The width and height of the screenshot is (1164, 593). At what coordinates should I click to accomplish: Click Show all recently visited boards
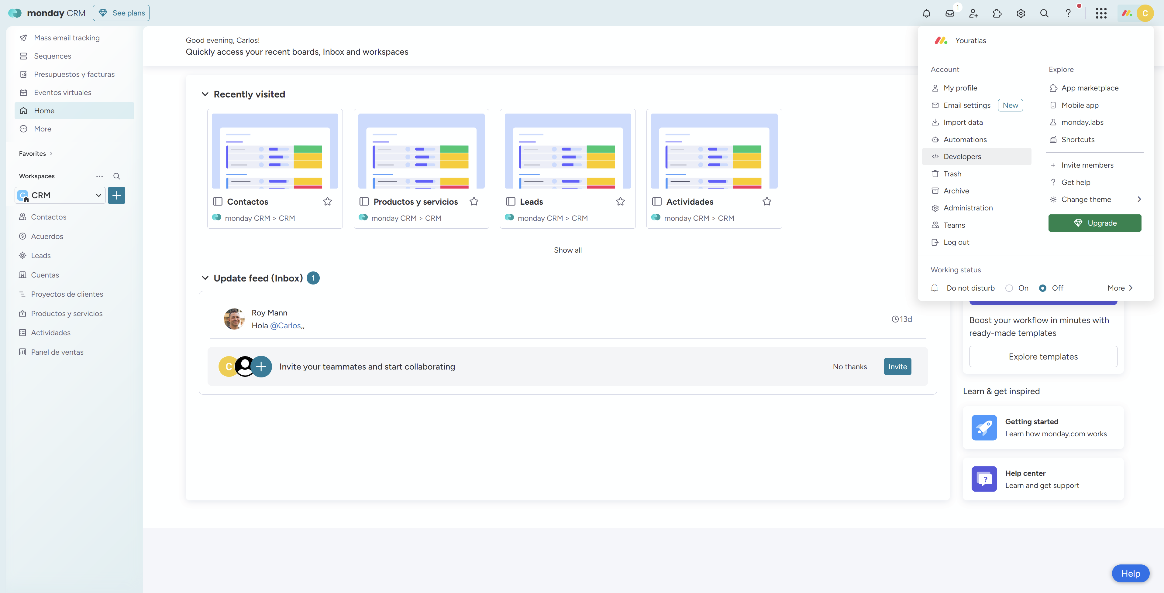point(568,250)
